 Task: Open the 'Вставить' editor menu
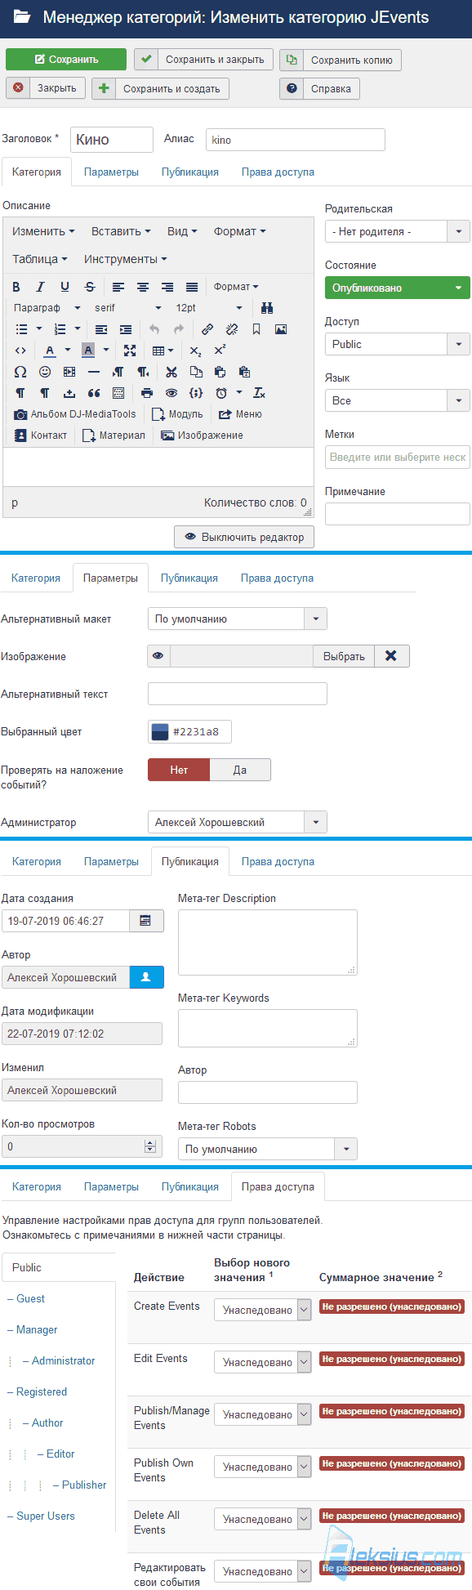coord(121,231)
